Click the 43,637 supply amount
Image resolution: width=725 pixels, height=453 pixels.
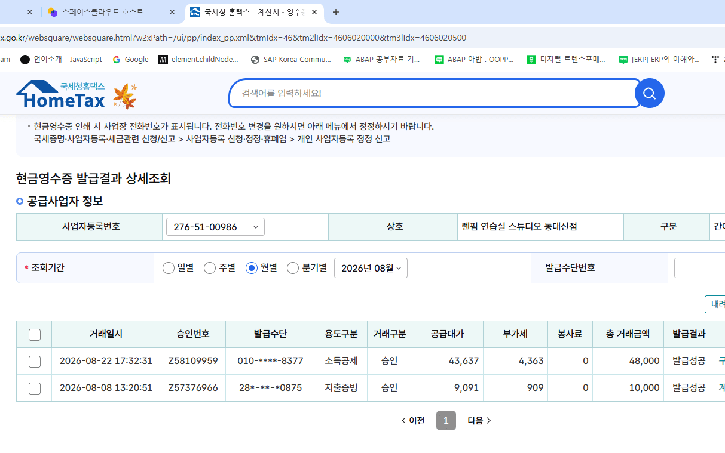pyautogui.click(x=464, y=361)
